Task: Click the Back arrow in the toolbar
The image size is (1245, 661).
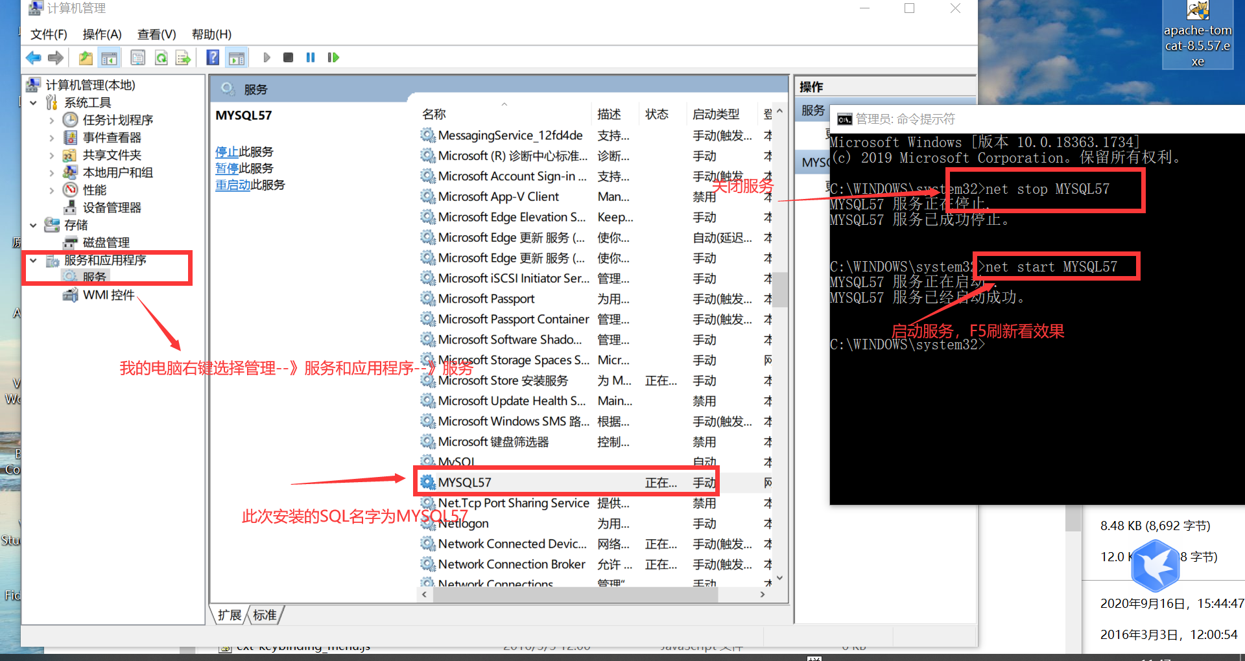Action: (33, 58)
